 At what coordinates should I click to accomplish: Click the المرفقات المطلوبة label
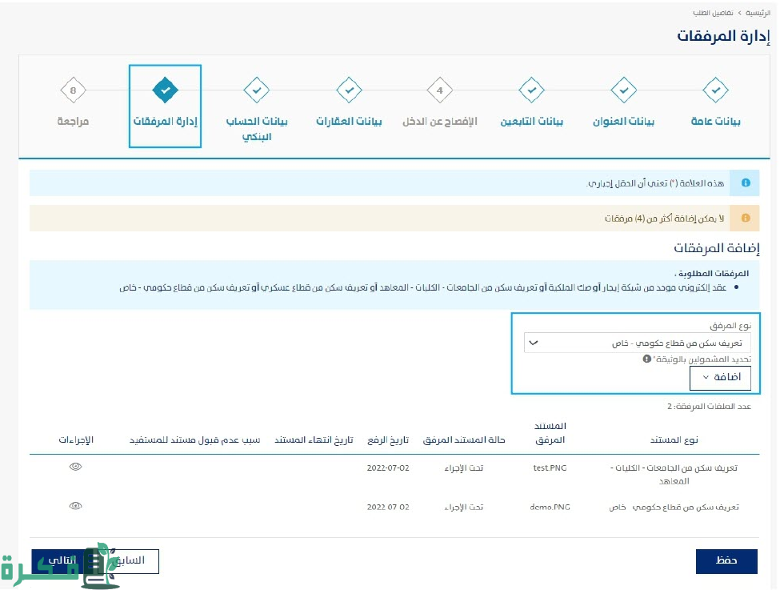coord(712,273)
